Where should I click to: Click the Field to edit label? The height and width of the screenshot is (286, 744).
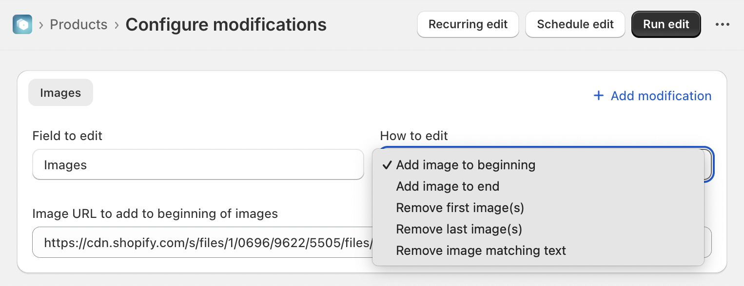click(67, 136)
